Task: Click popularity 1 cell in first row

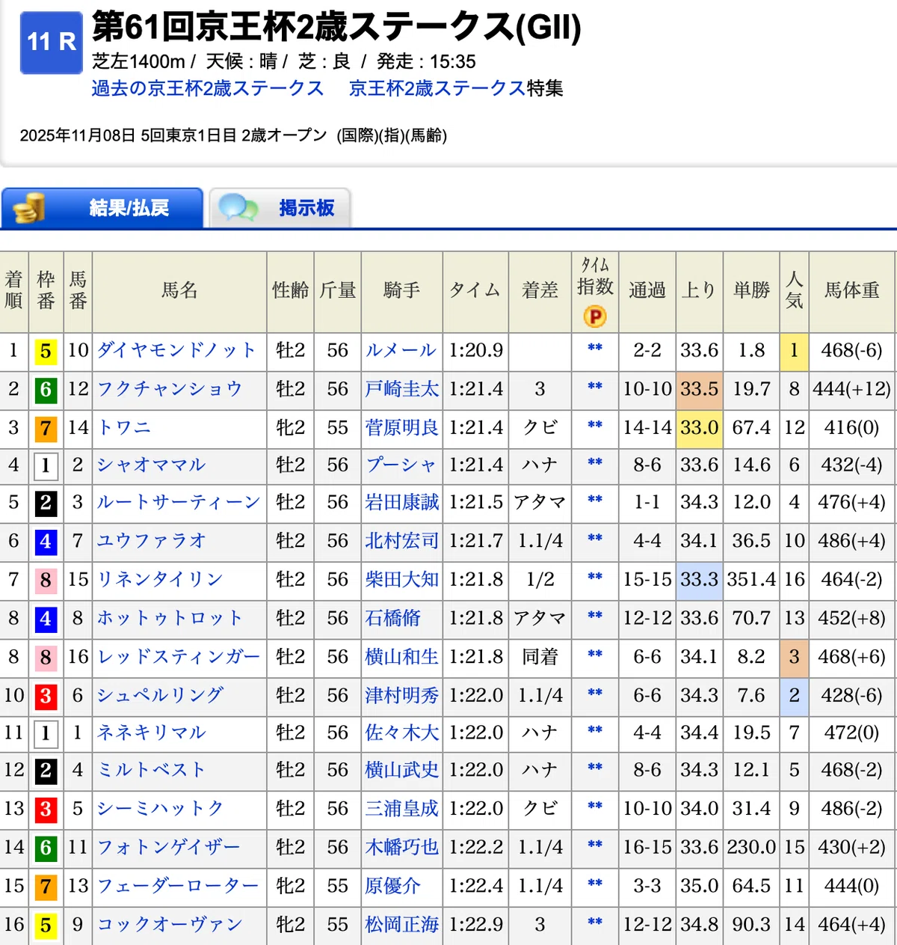Action: coord(794,351)
